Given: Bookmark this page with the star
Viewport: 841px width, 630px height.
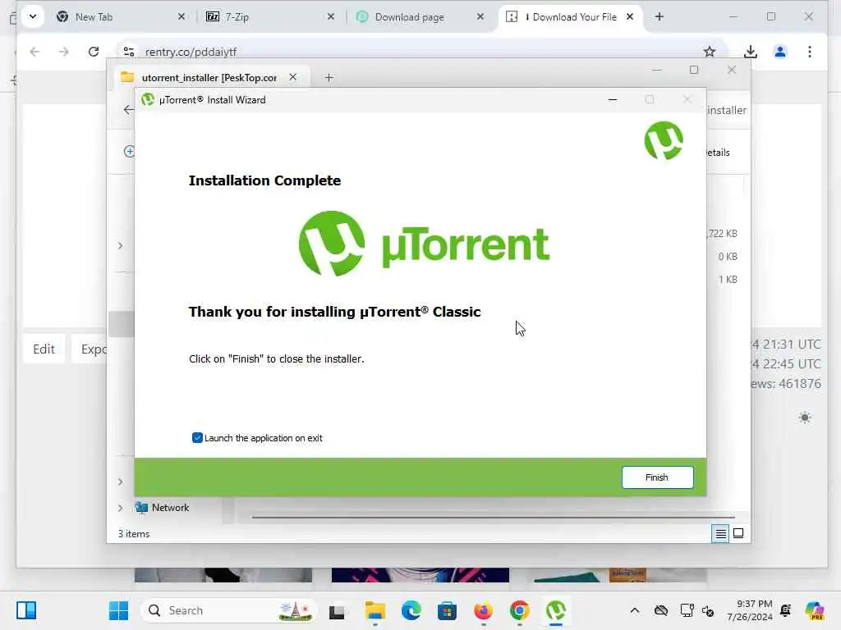Looking at the screenshot, I should click(x=709, y=52).
